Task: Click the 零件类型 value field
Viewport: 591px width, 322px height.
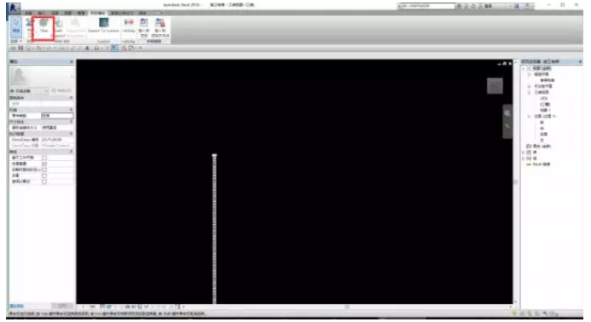Action: click(x=57, y=116)
